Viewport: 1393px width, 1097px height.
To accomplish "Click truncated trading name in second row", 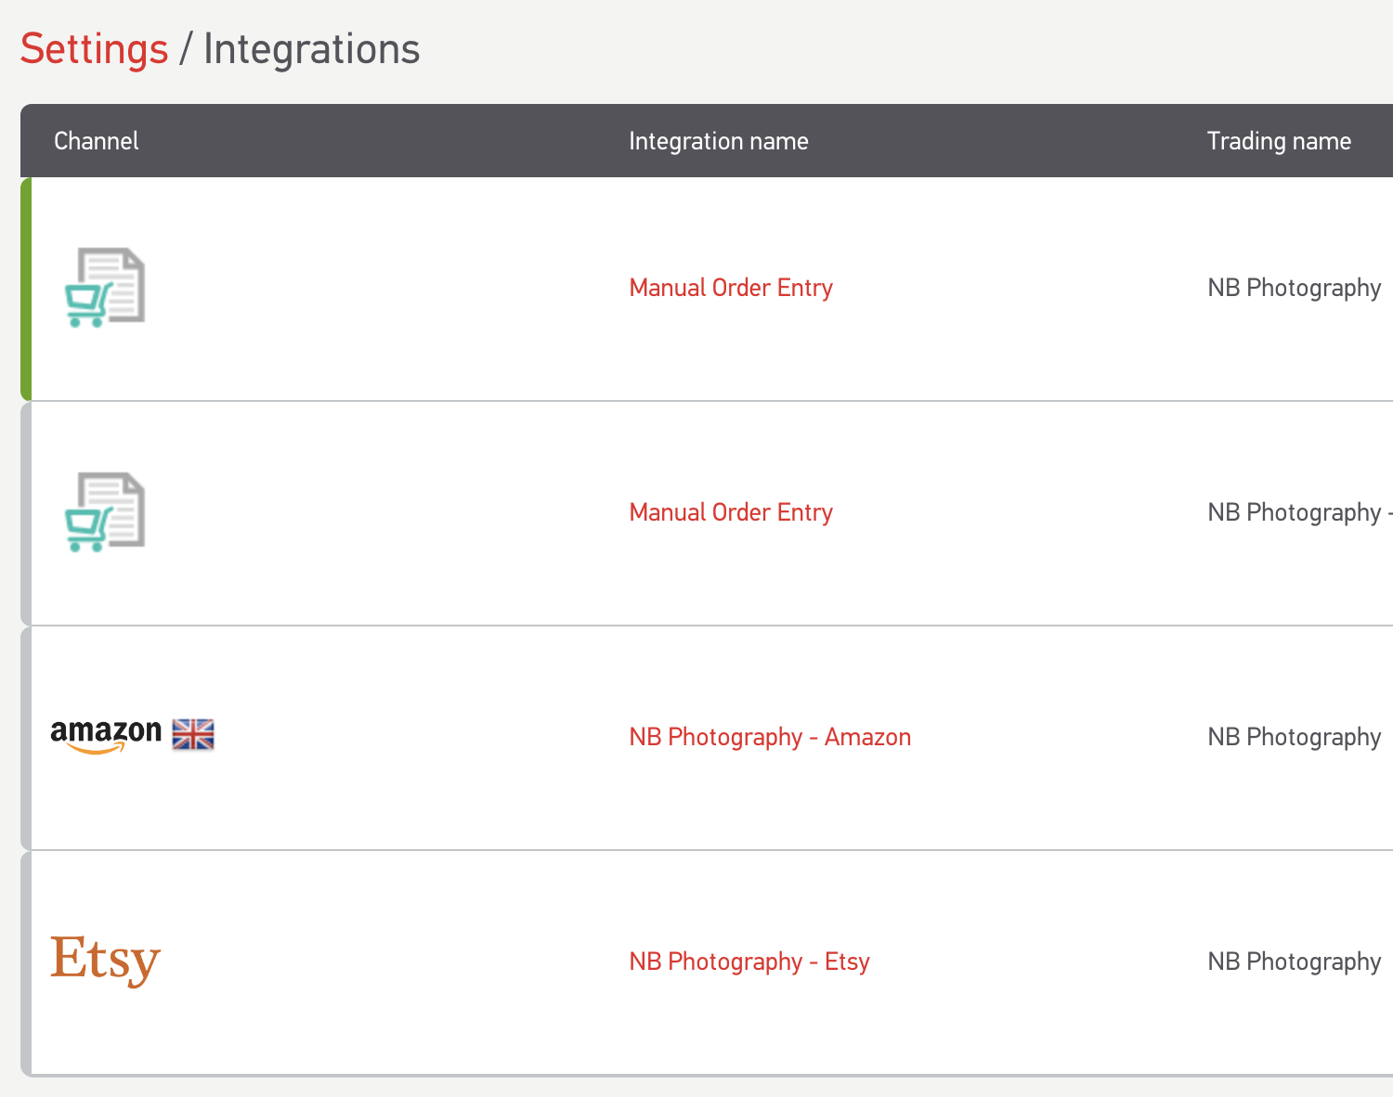I will pyautogui.click(x=1297, y=512).
